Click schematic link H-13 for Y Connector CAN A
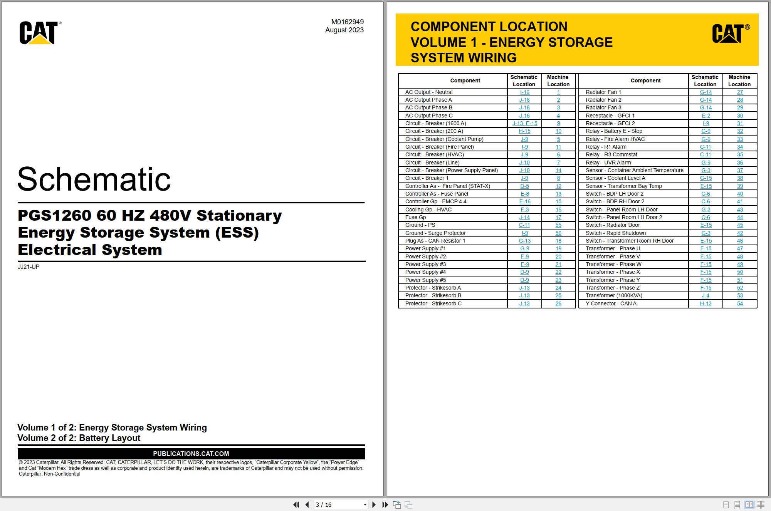Image resolution: width=771 pixels, height=511 pixels. (x=705, y=303)
